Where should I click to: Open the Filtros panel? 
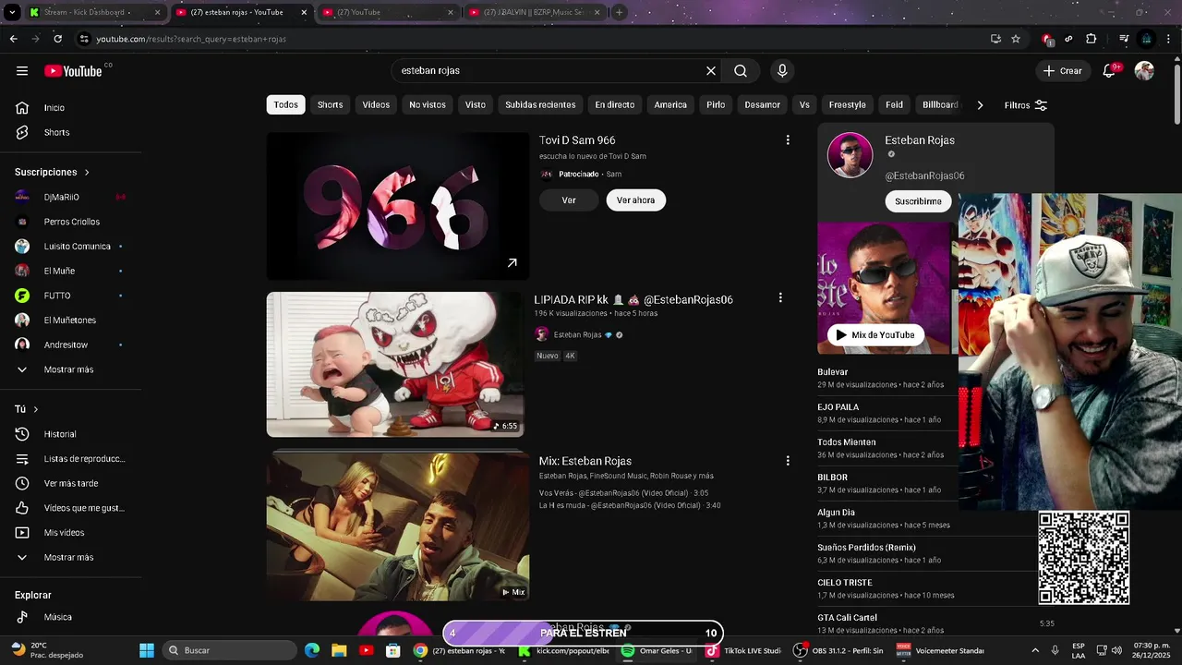[1026, 105]
